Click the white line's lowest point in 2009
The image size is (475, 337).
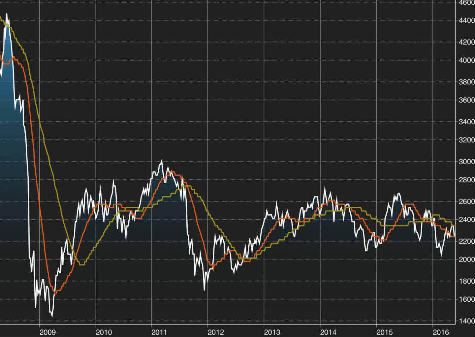point(52,316)
